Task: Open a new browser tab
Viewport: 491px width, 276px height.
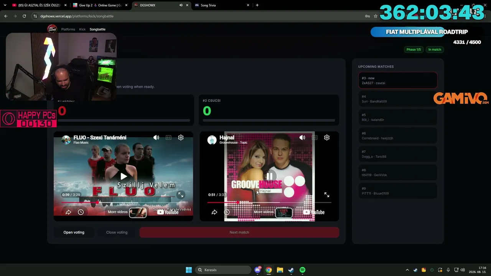Action: coord(257,5)
